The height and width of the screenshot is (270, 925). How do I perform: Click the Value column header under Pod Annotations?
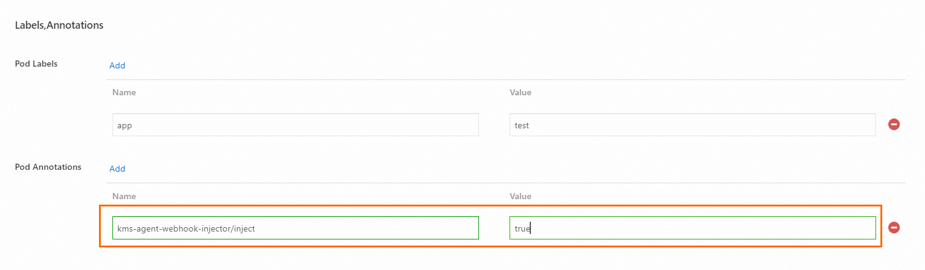coord(521,197)
